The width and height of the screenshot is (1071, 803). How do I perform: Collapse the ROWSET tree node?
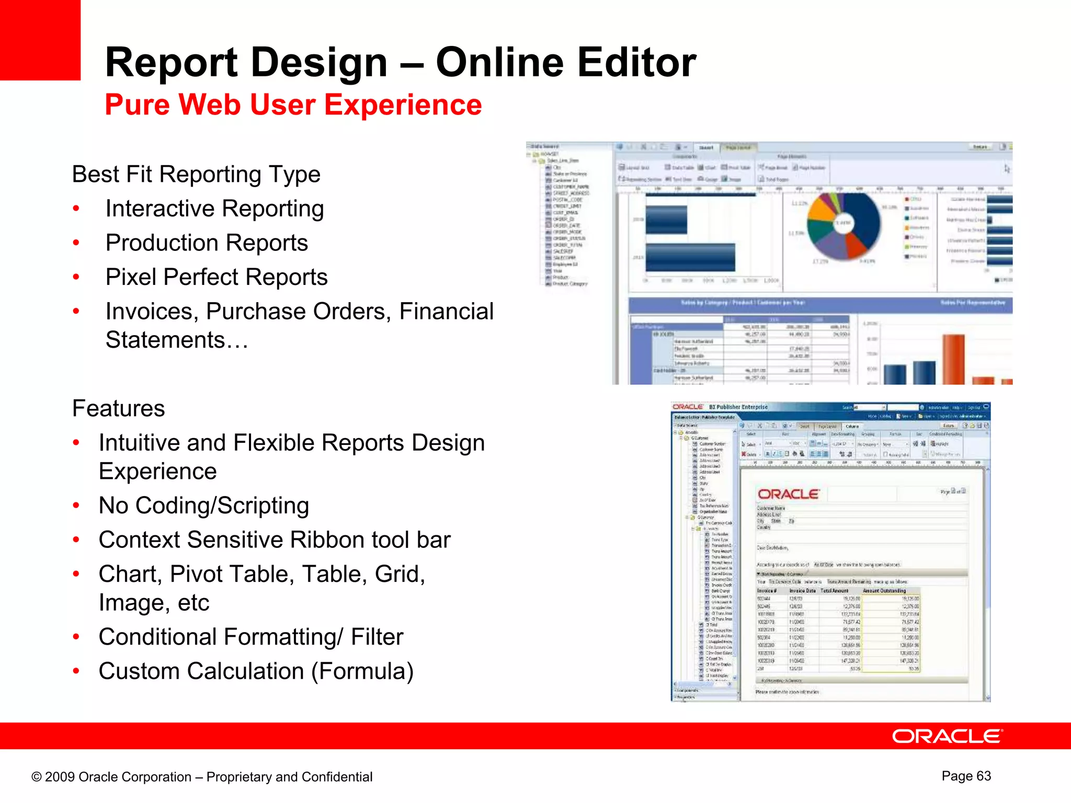click(529, 155)
